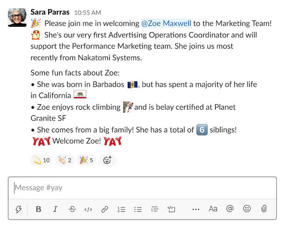Screen dimensions: 281x228
Task: Hide formatting toolbar with Aa button
Action: 213,209
